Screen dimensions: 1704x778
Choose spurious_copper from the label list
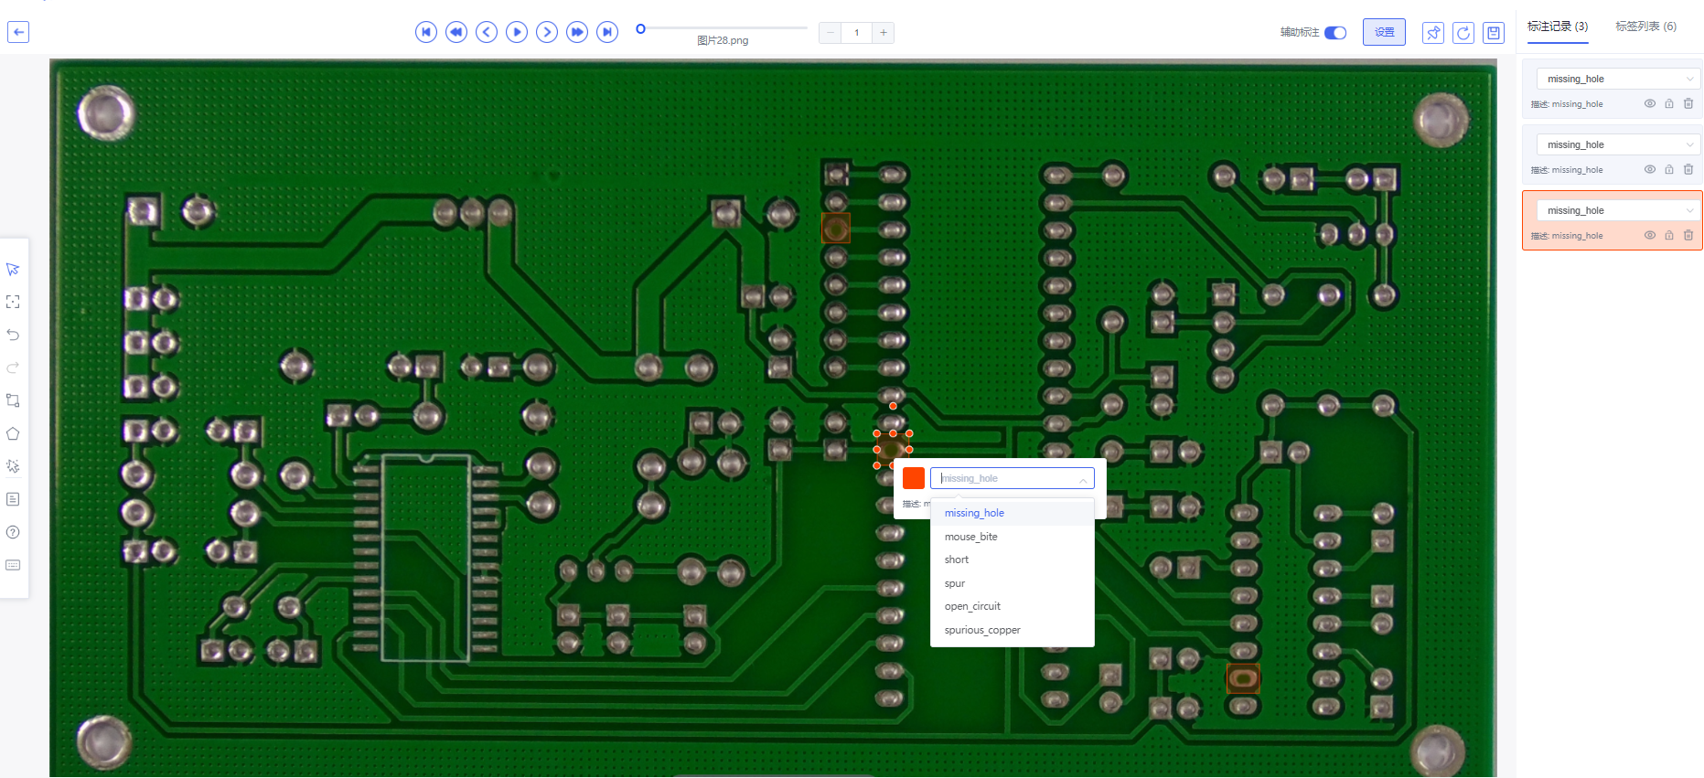pyautogui.click(x=1012, y=630)
